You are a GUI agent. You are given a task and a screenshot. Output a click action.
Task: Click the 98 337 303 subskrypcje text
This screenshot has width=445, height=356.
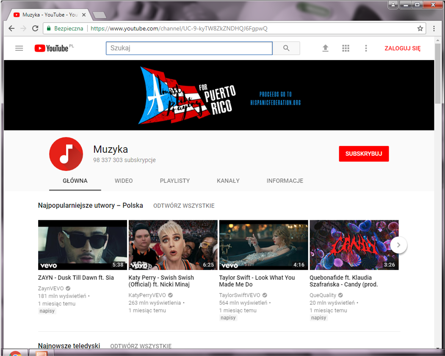click(124, 160)
